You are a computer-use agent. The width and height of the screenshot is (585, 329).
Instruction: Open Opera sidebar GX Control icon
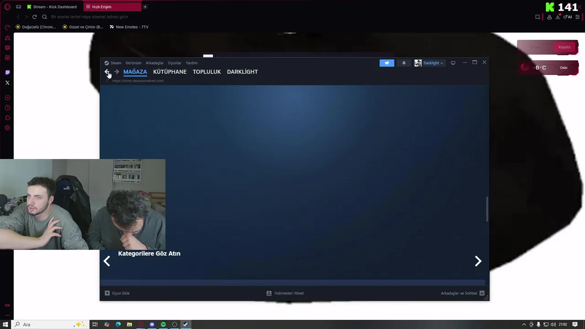coord(7,27)
